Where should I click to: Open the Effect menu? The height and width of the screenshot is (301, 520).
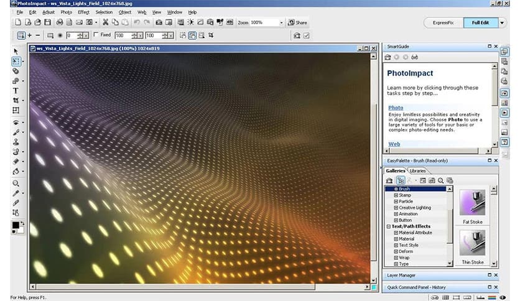coord(83,12)
